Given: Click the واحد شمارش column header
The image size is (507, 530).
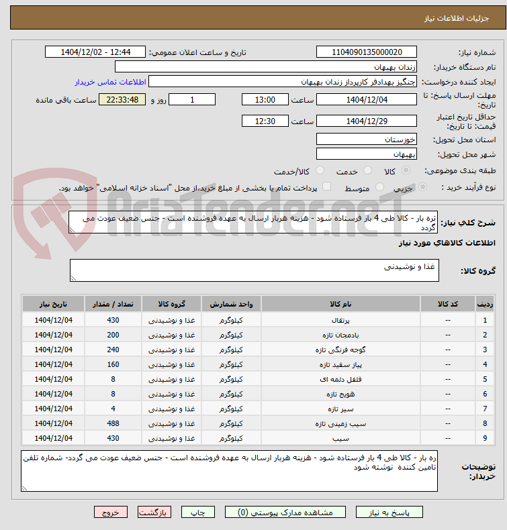Looking at the screenshot, I should (x=231, y=304).
